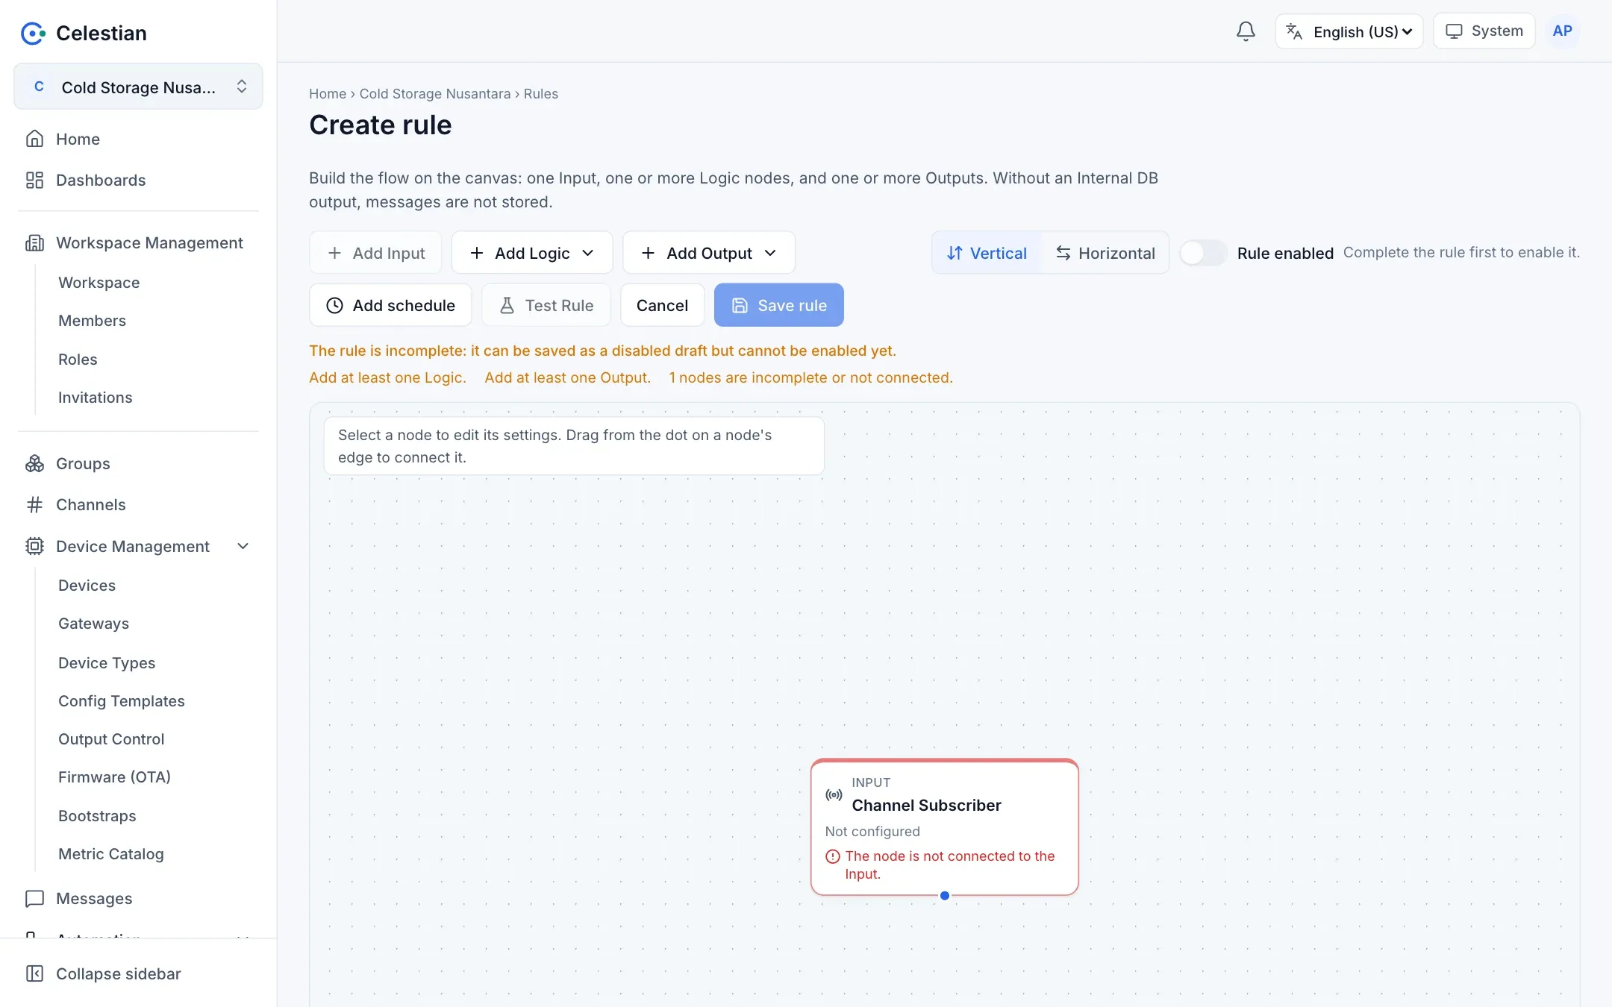
Task: Open the System theme selector
Action: pyautogui.click(x=1484, y=31)
